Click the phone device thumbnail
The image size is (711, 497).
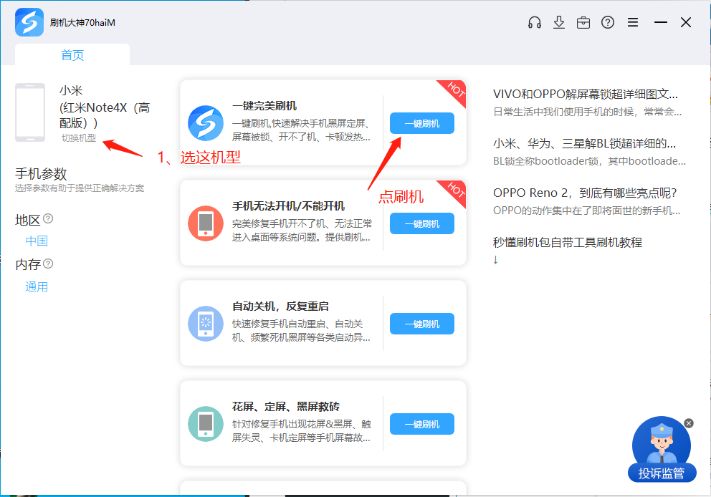point(30,112)
